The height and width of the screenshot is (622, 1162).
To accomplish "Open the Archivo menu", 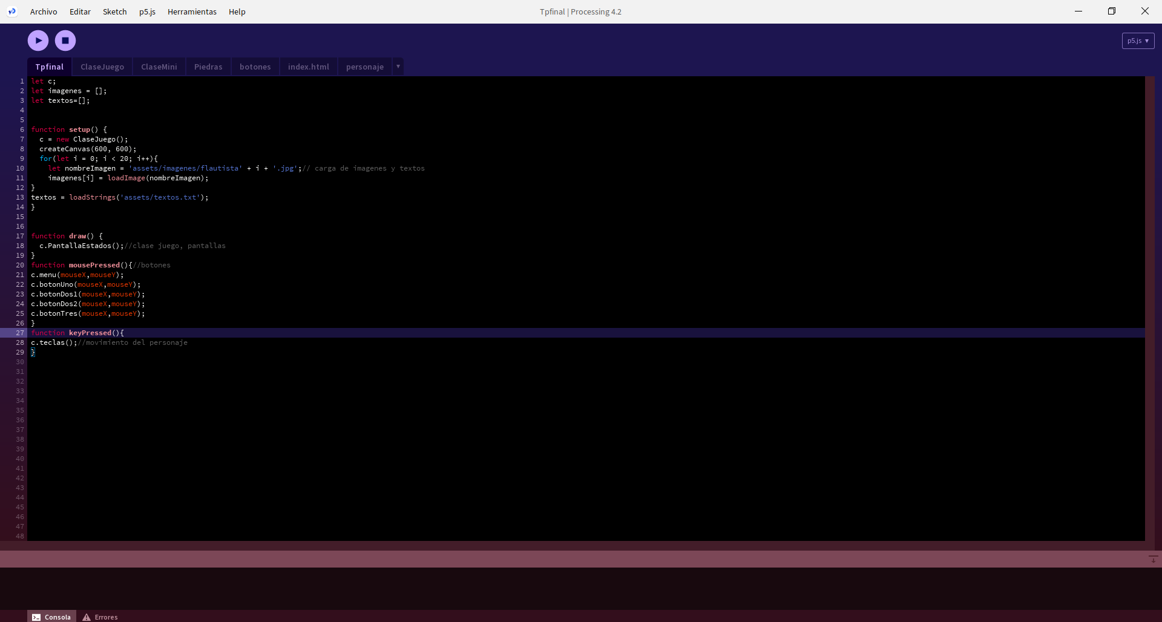I will pos(44,11).
